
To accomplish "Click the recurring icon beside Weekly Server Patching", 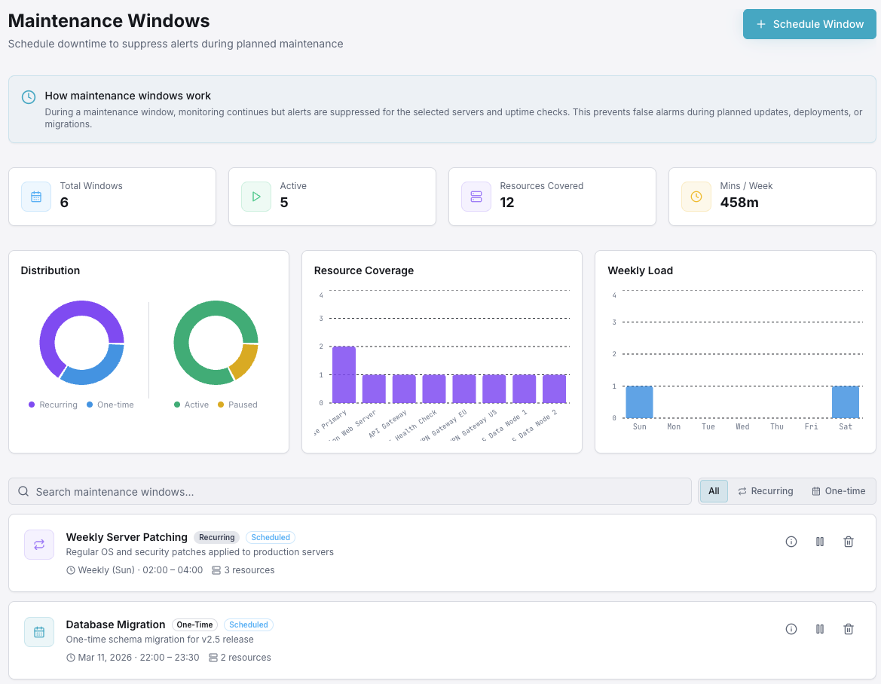I will click(x=39, y=545).
